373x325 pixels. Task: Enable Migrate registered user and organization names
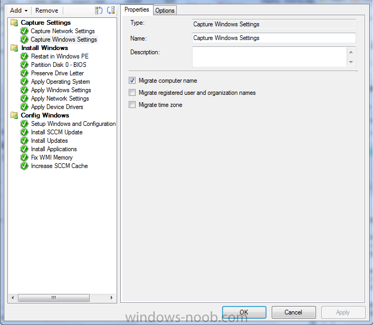pos(132,93)
